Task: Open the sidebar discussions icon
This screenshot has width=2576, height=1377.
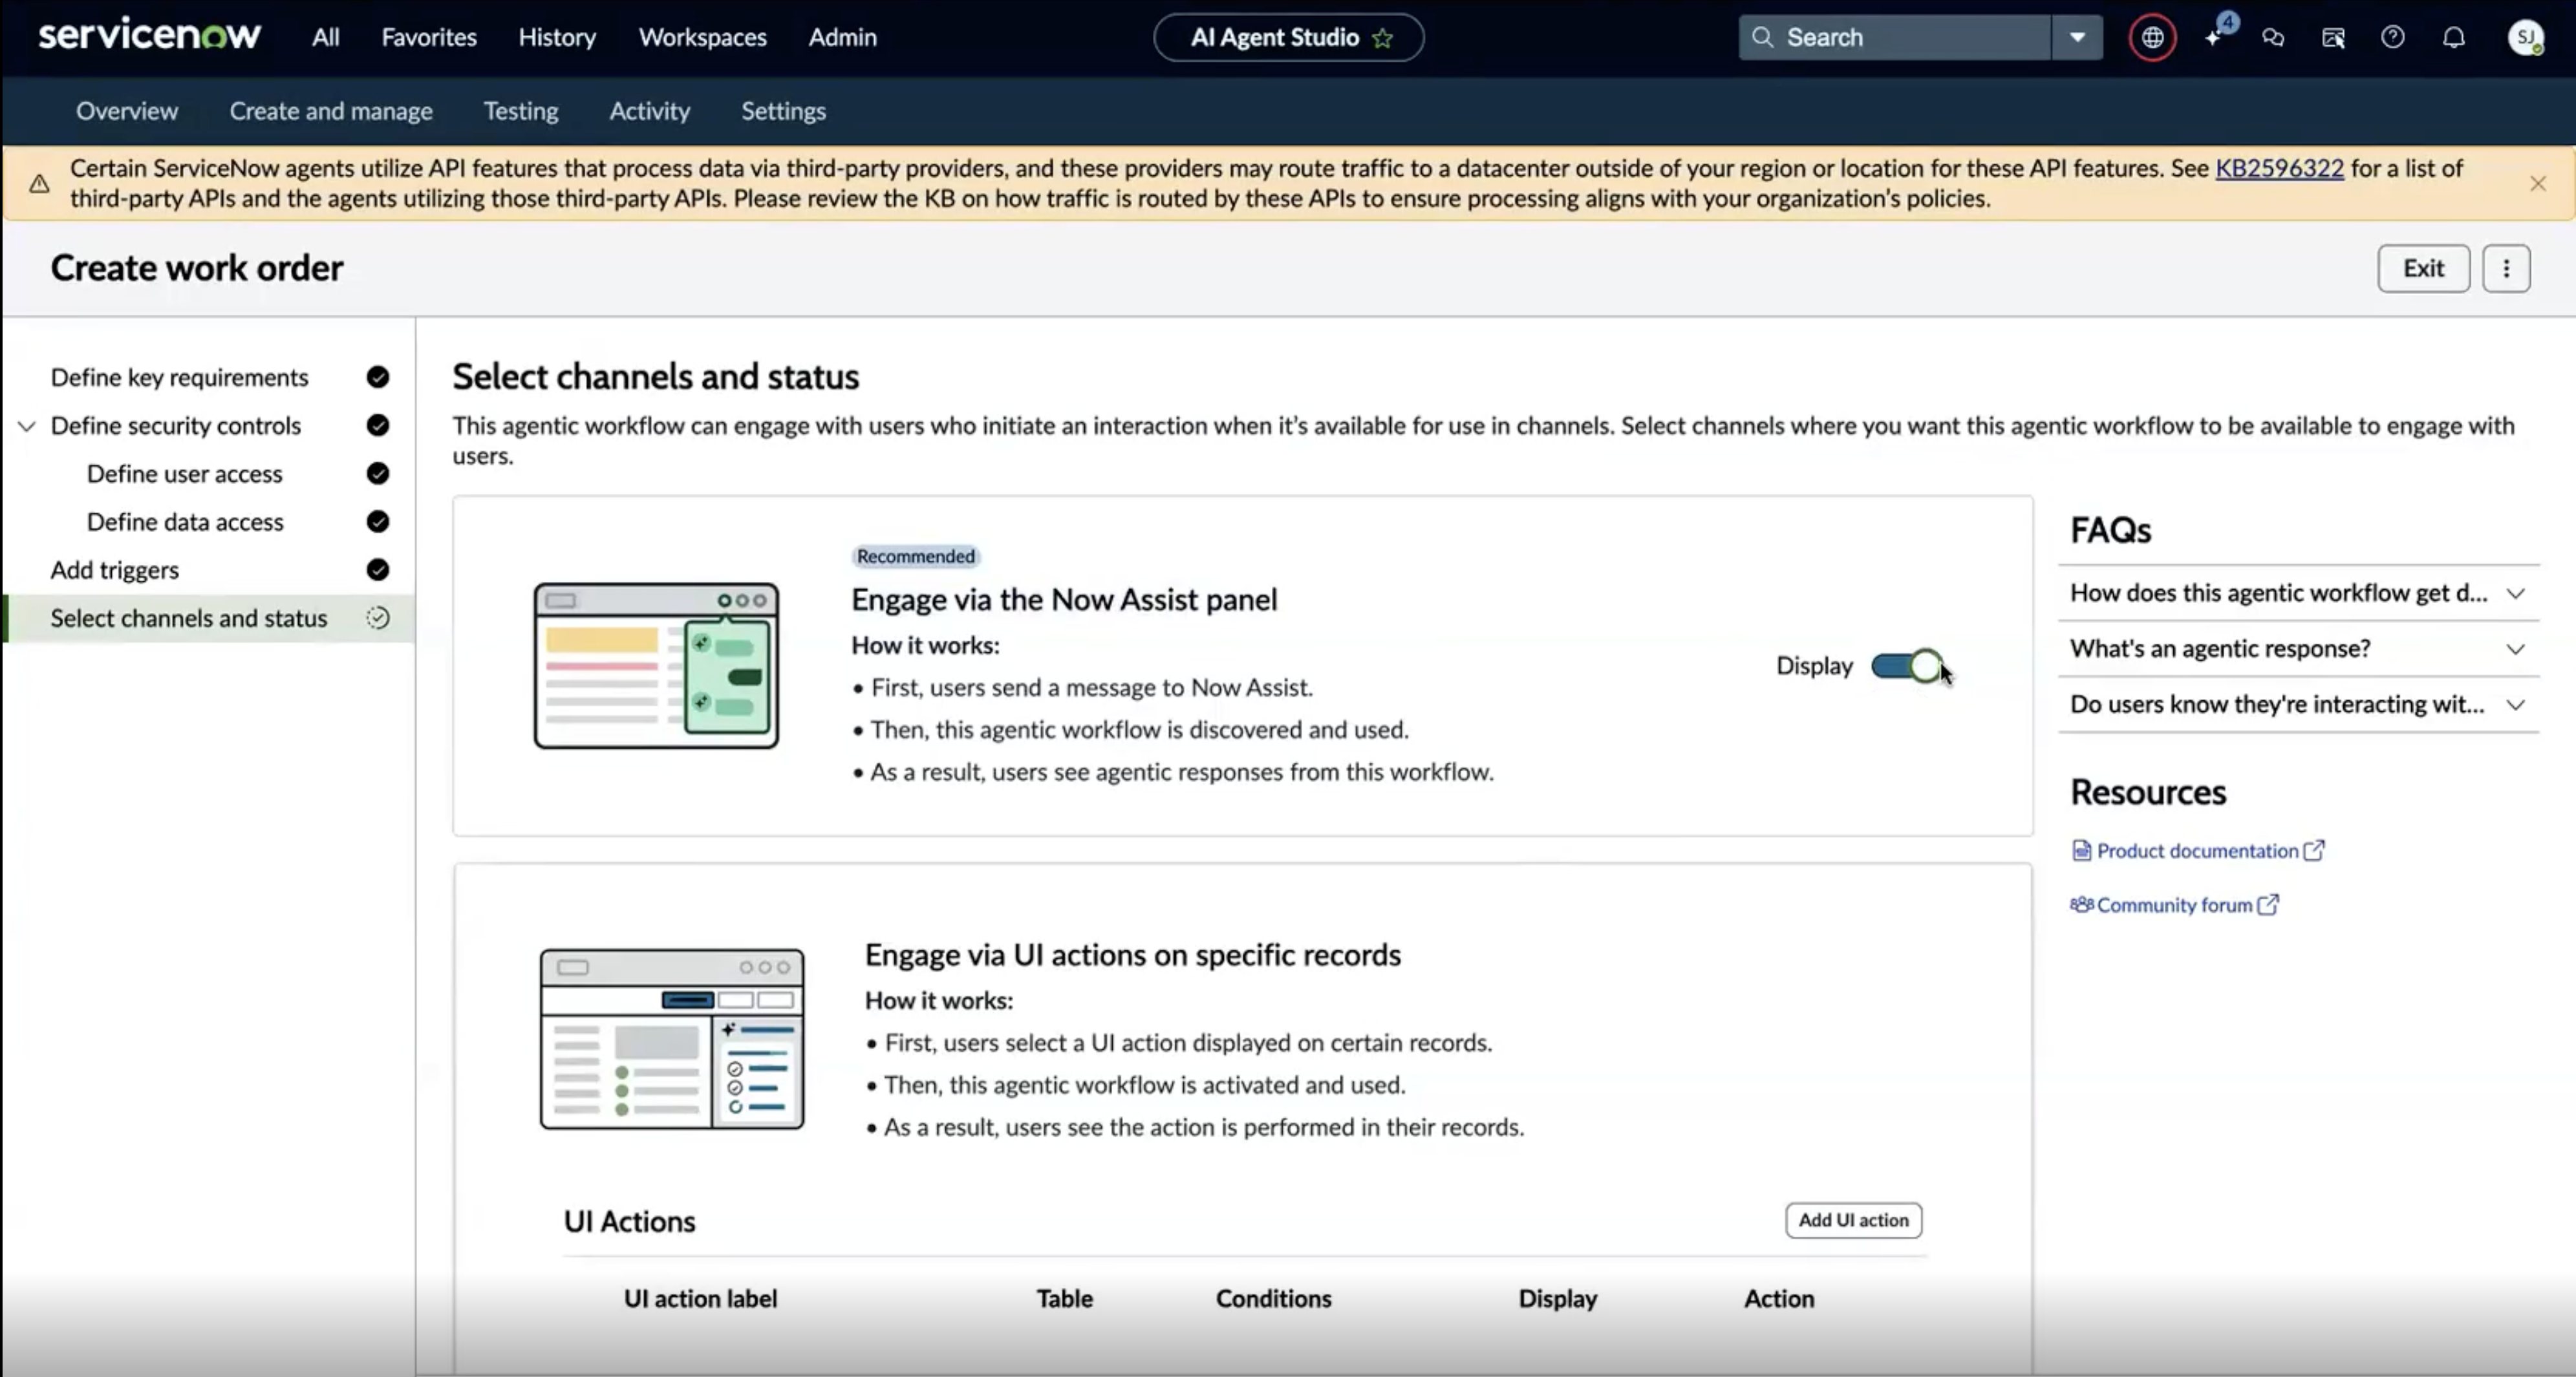Action: click(x=2333, y=37)
